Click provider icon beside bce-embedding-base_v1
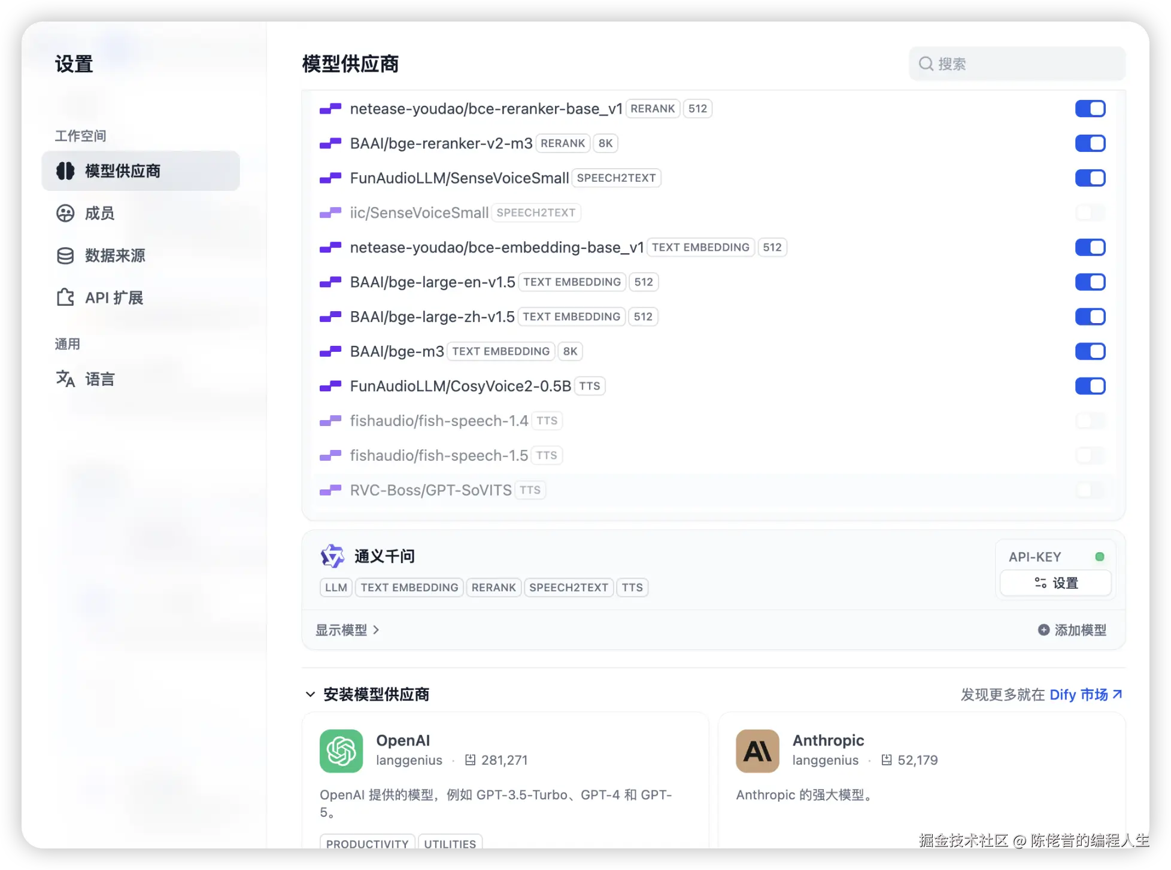The height and width of the screenshot is (870, 1171). pos(330,248)
